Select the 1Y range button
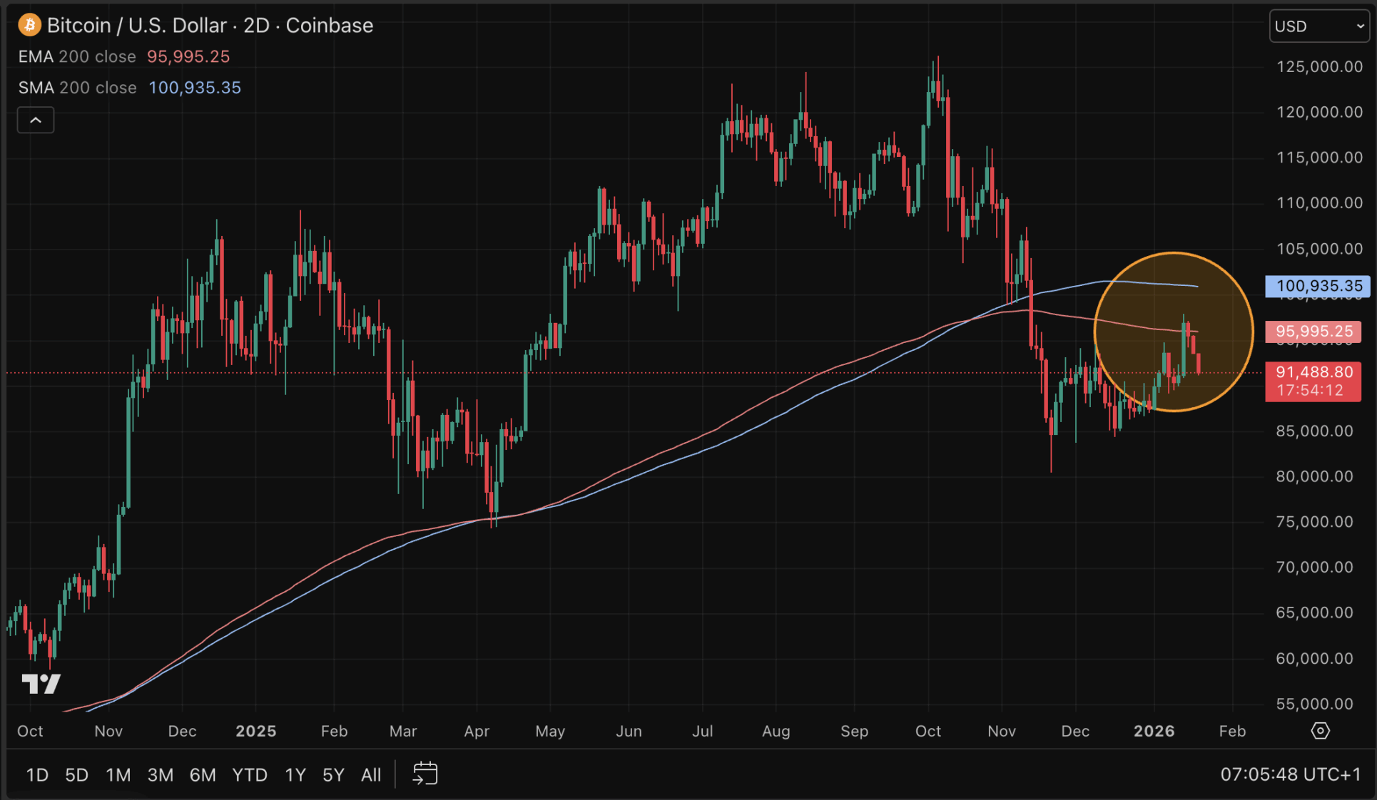The width and height of the screenshot is (1377, 800). 295,775
